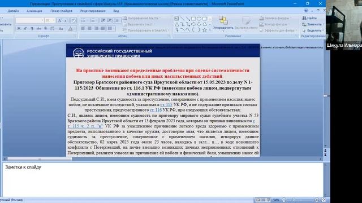The height and width of the screenshot is (203, 362).
Task: Open the Направление текста dropdown
Action: [142, 18]
